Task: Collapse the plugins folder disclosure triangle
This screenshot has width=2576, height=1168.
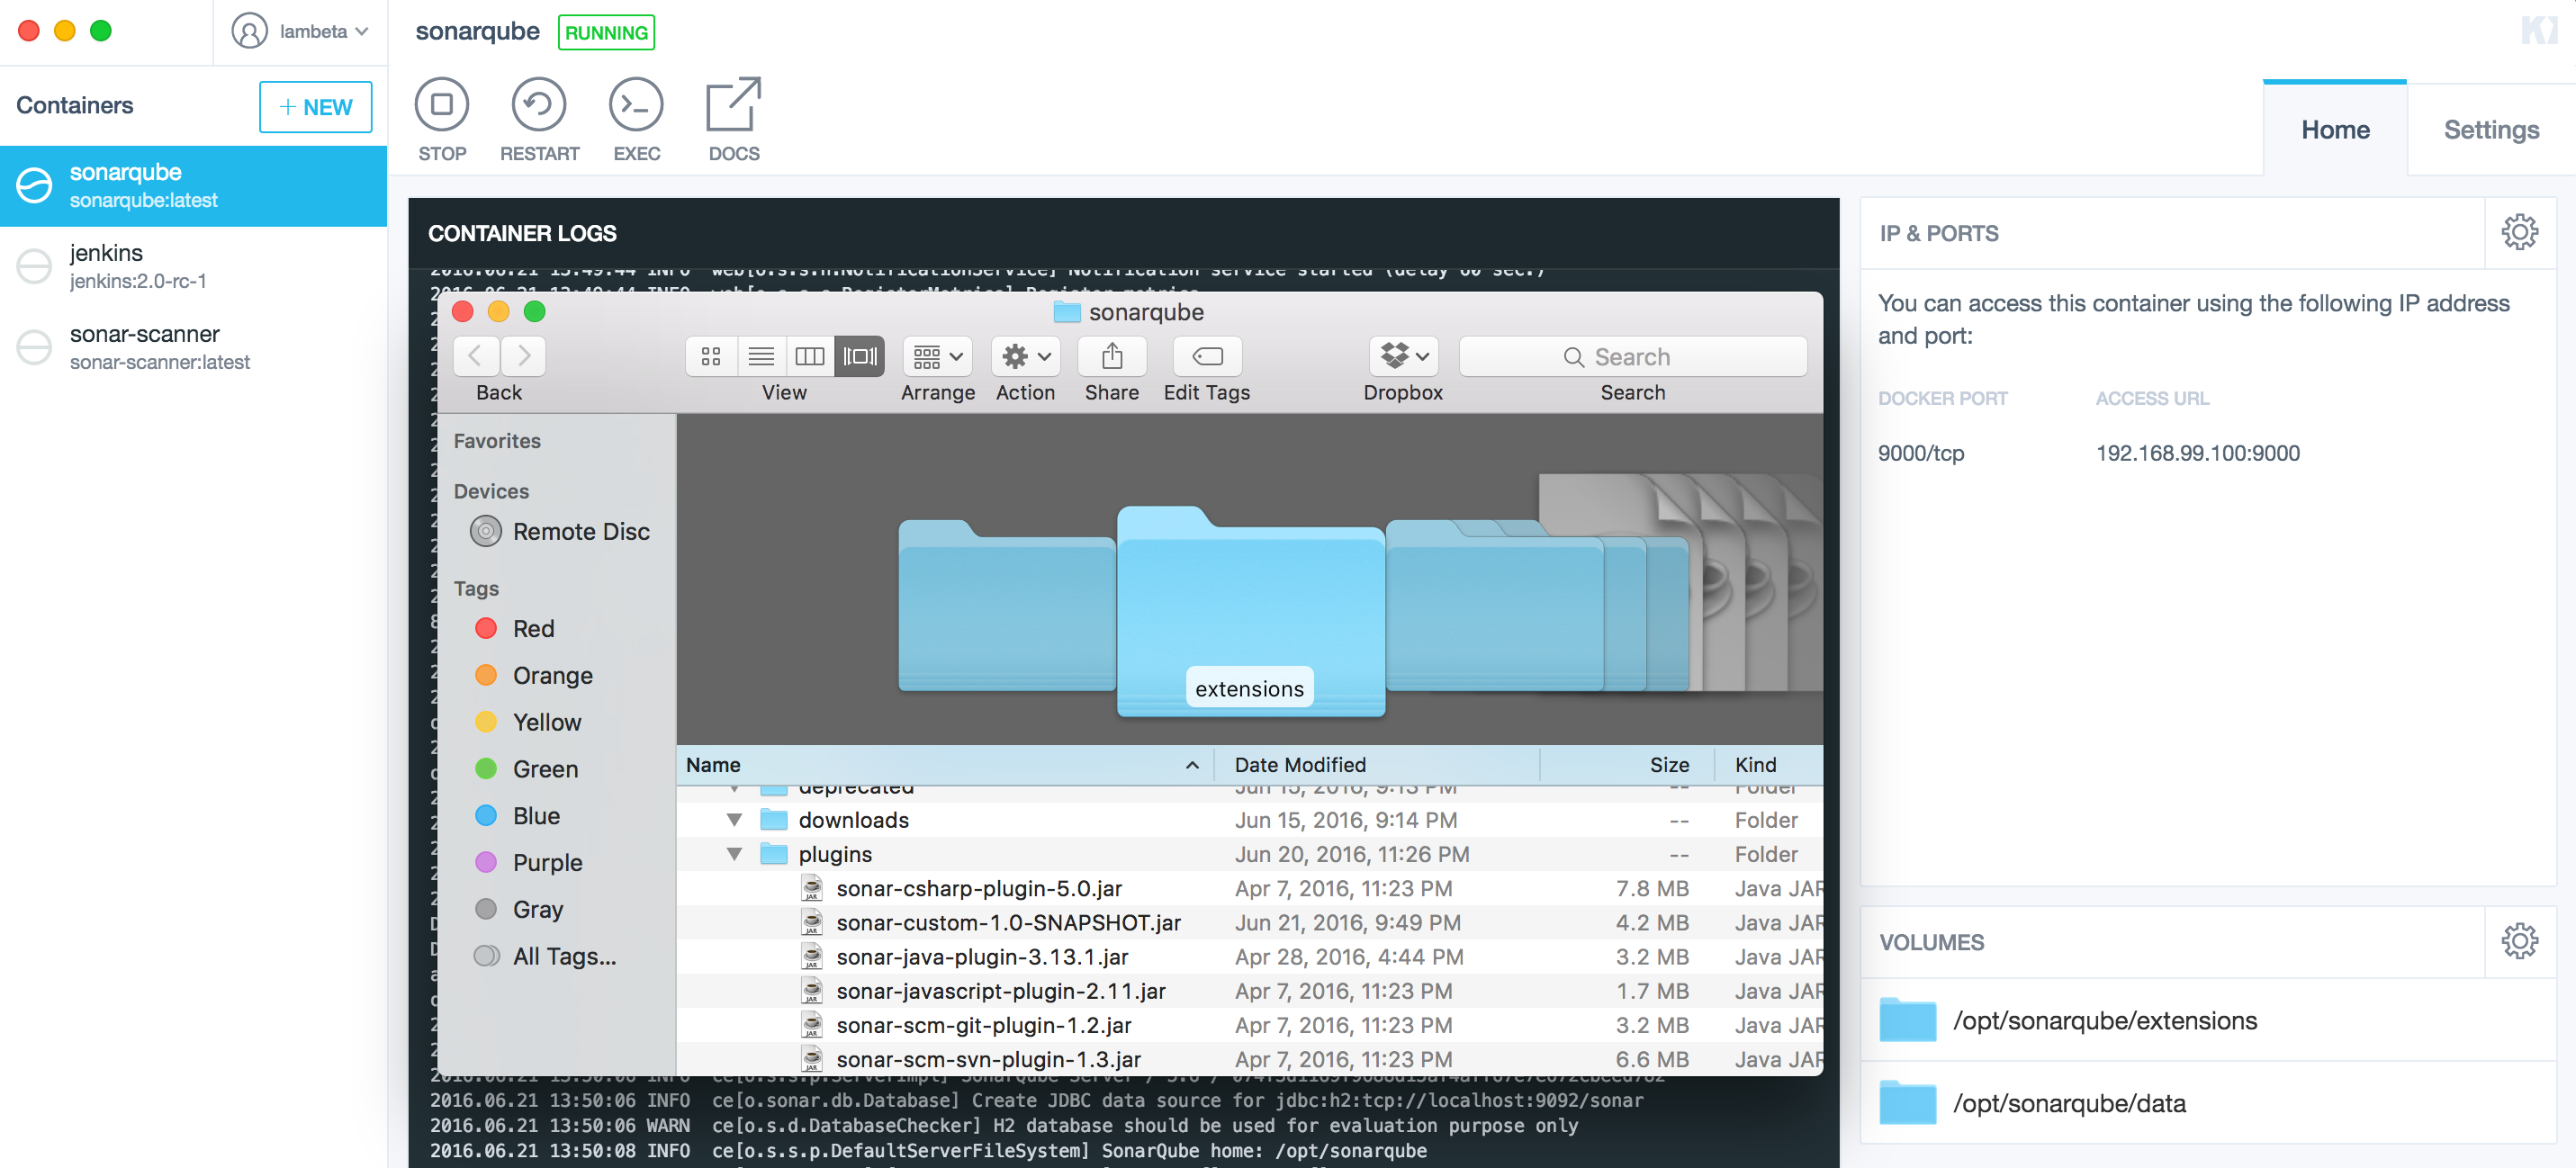Action: pos(735,854)
